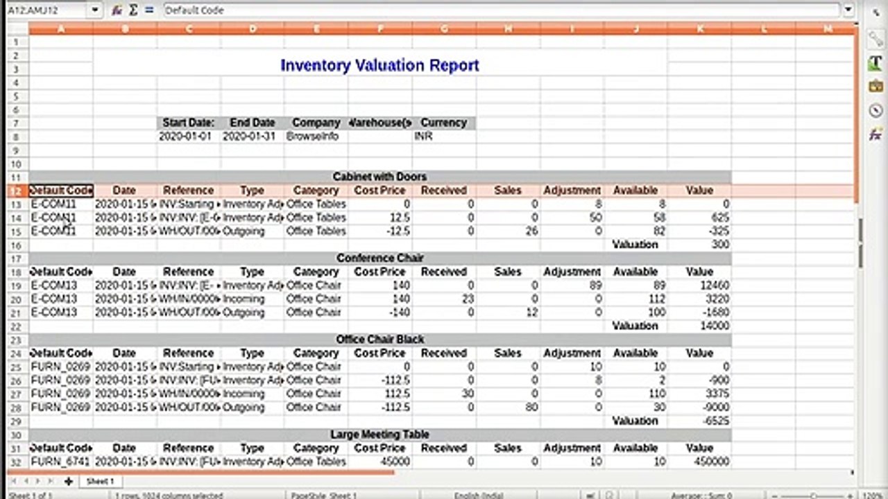
Task: Select the Valuation total 14000 cell
Action: pyautogui.click(x=699, y=326)
